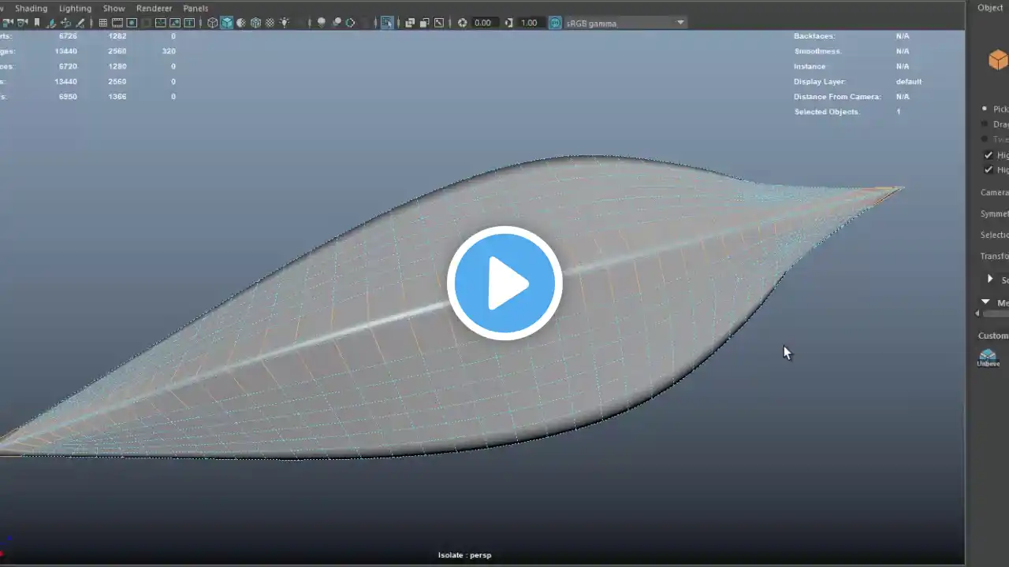This screenshot has height=567, width=1009.
Task: Uncheck the first Highlight checkbox
Action: point(989,155)
